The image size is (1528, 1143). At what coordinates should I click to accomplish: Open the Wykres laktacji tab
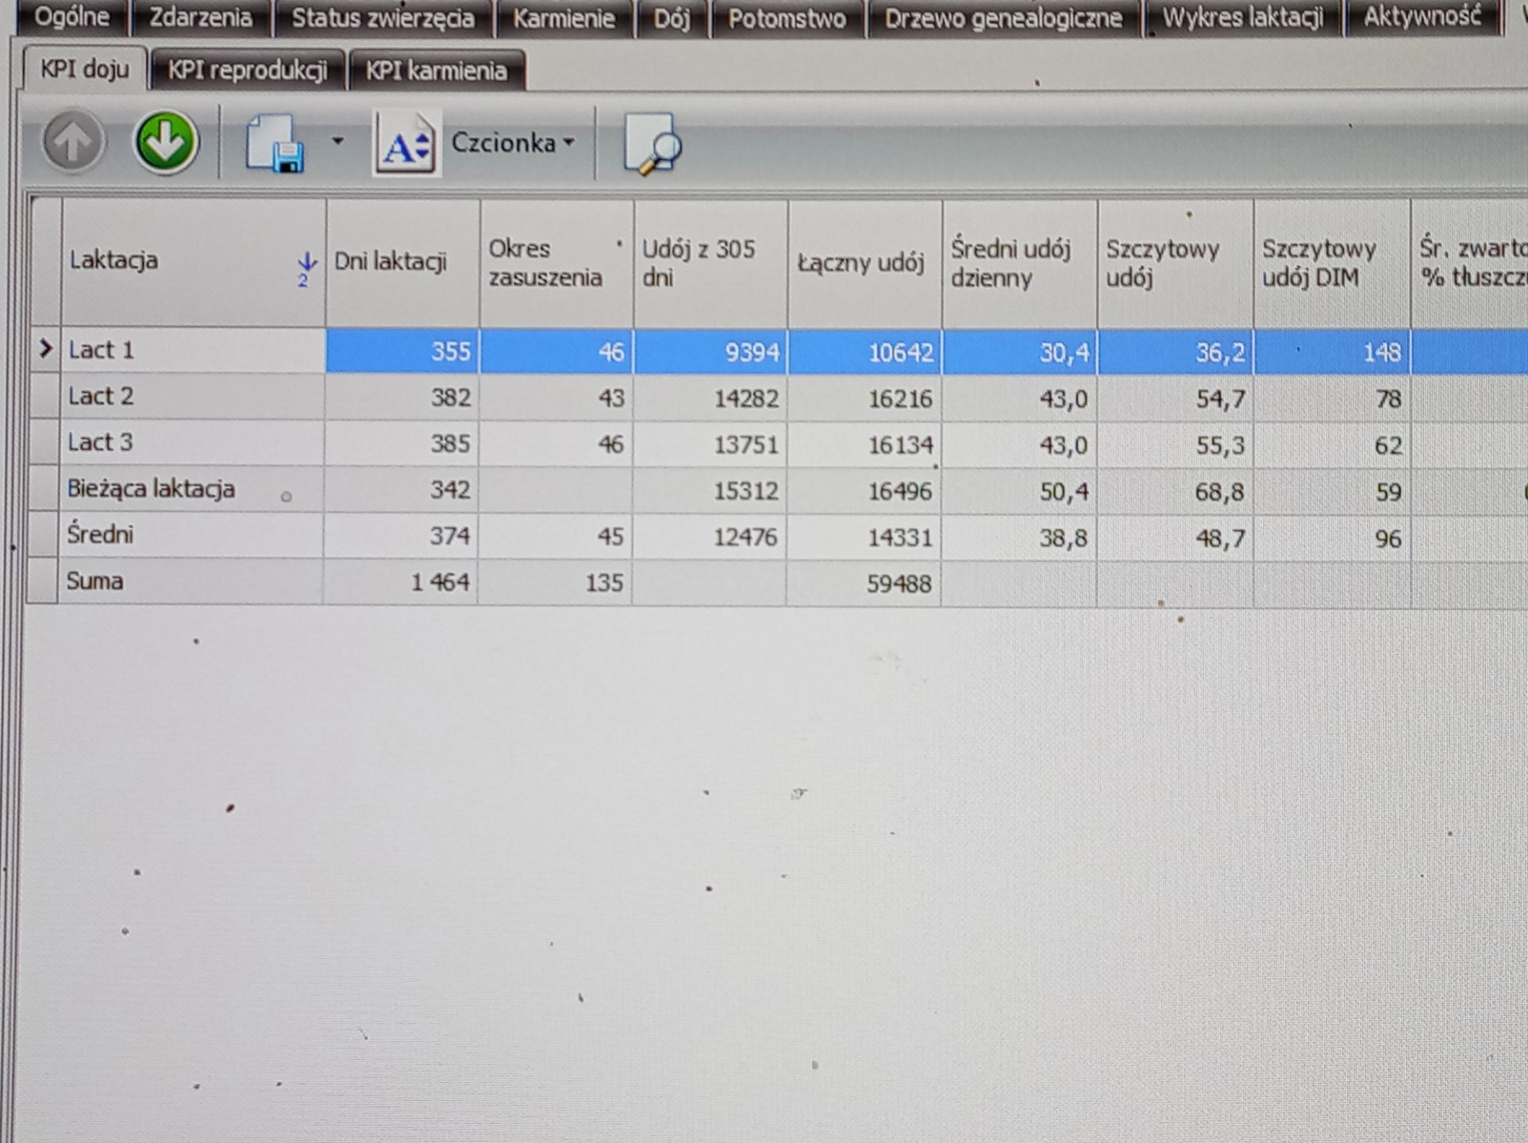[1242, 18]
